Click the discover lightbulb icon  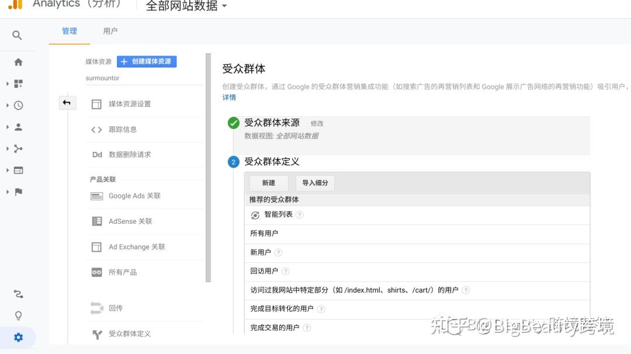[18, 316]
